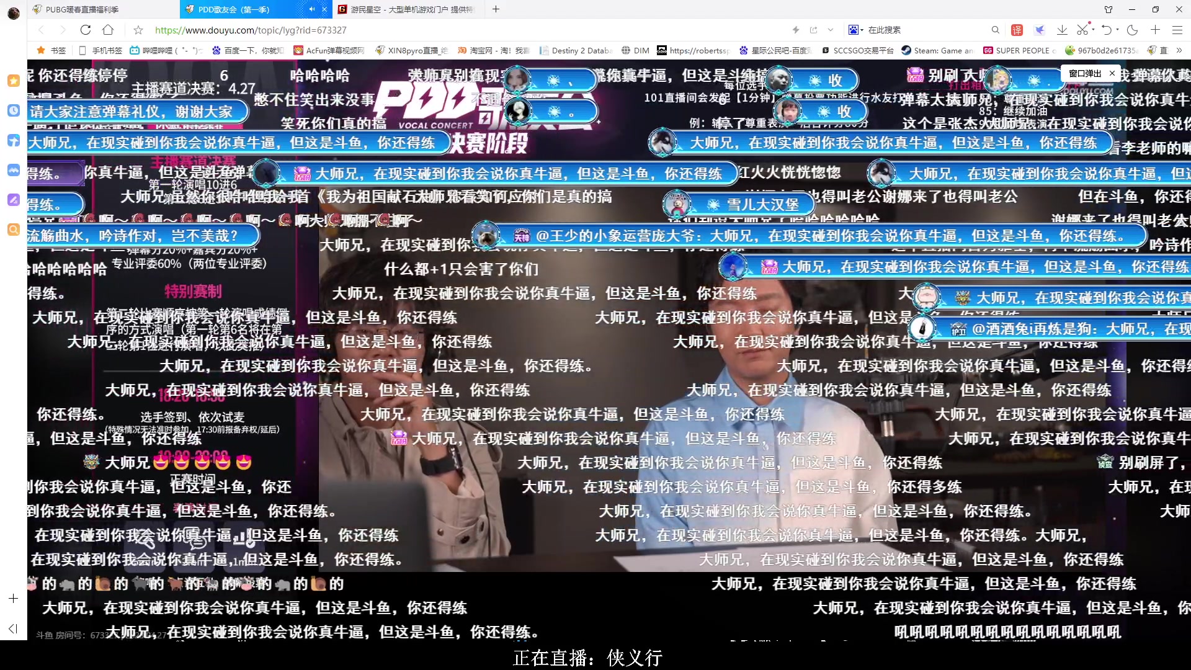Screen dimensions: 1191x670
Task: Open the DIM bookmark
Action: point(635,50)
